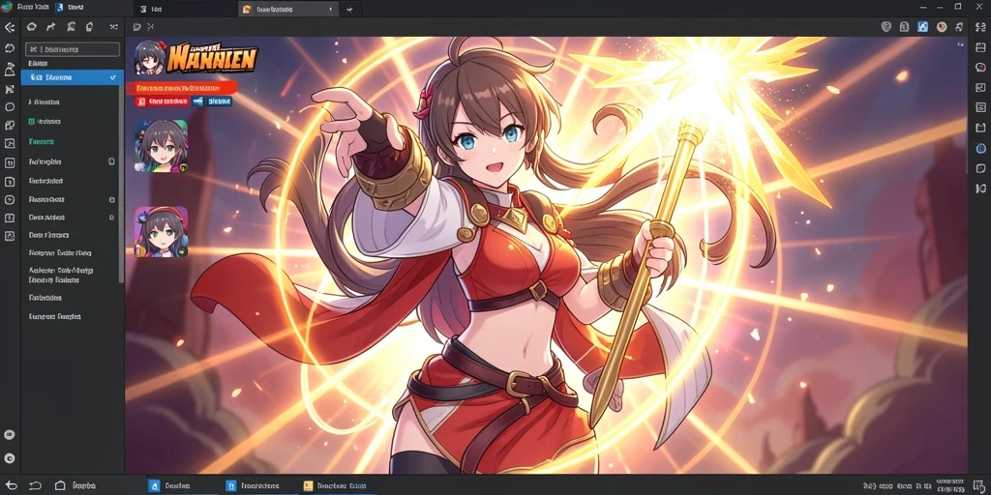Click the clipboard icon in the right sidebar
Image resolution: width=991 pixels, height=495 pixels.
pos(980,127)
